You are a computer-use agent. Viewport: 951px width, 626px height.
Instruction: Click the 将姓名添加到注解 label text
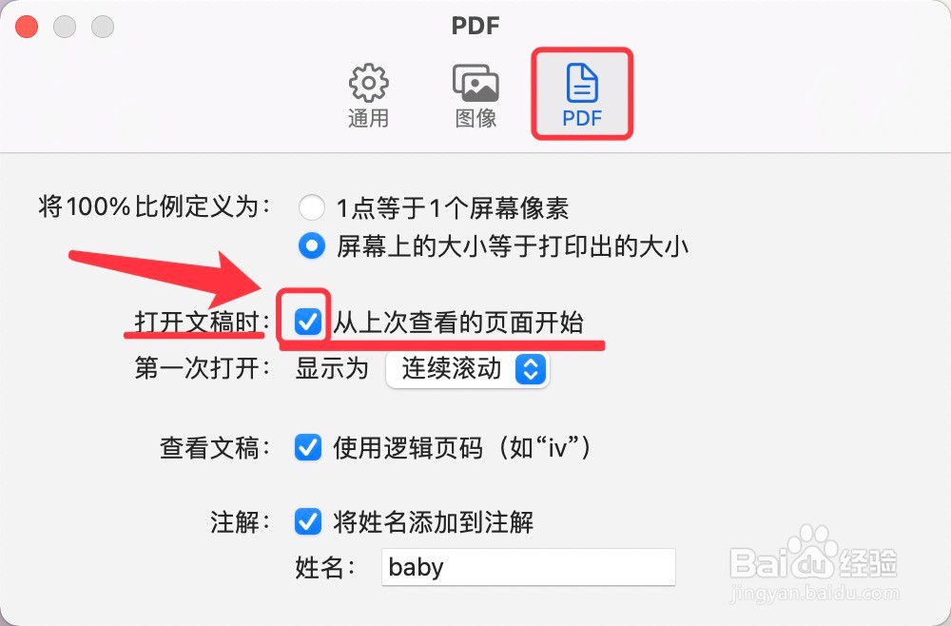(x=433, y=522)
